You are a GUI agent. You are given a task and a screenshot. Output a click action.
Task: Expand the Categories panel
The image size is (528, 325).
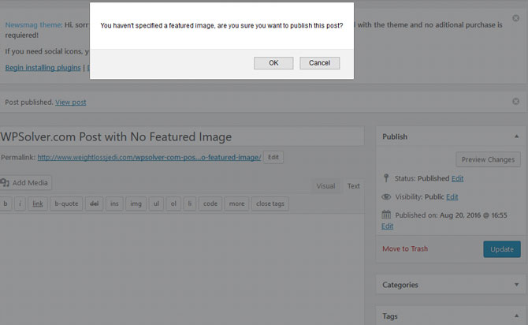(x=516, y=285)
